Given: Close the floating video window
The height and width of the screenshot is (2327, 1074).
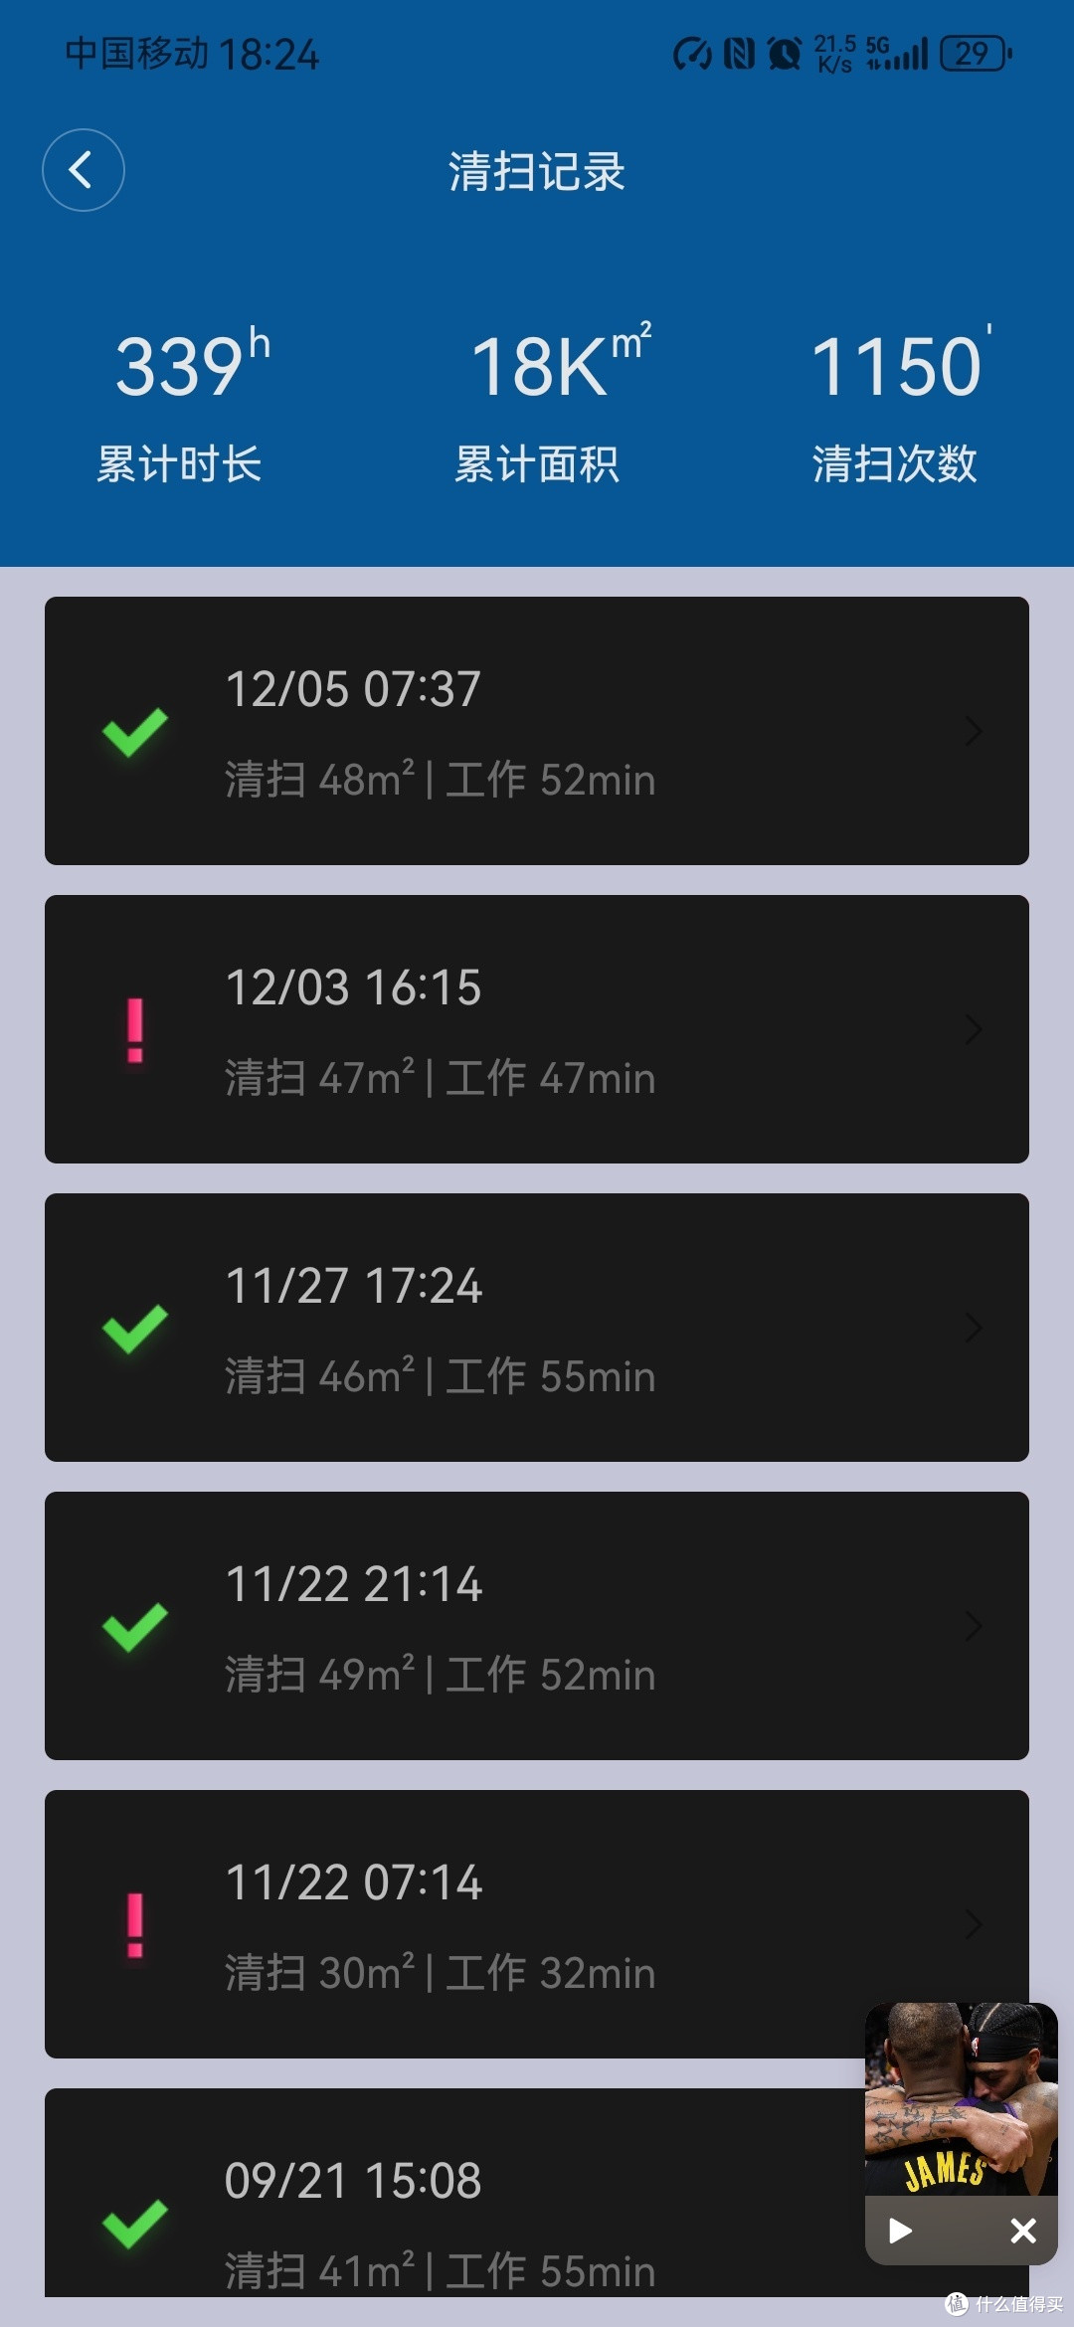Looking at the screenshot, I should [1023, 2231].
